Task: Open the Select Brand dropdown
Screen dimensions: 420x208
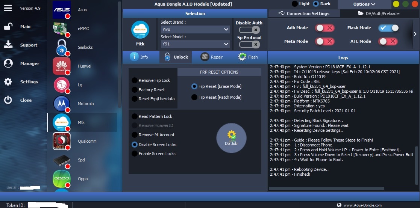Action: click(x=195, y=29)
